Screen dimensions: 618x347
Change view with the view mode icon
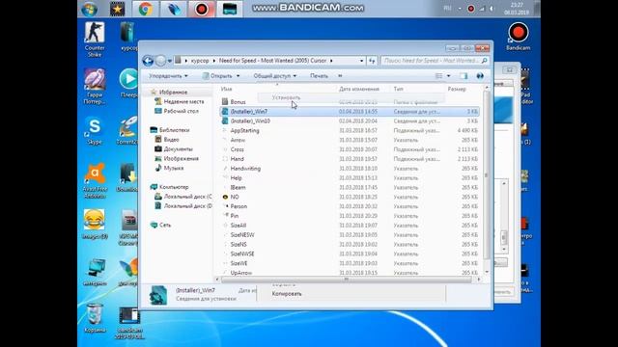tap(438, 76)
